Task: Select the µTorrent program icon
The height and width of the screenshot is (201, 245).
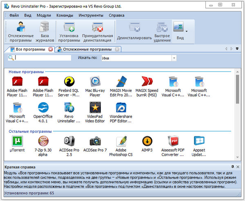Action: (16, 142)
